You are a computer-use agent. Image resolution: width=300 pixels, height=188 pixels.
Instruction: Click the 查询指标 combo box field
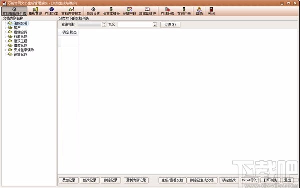click(90, 25)
